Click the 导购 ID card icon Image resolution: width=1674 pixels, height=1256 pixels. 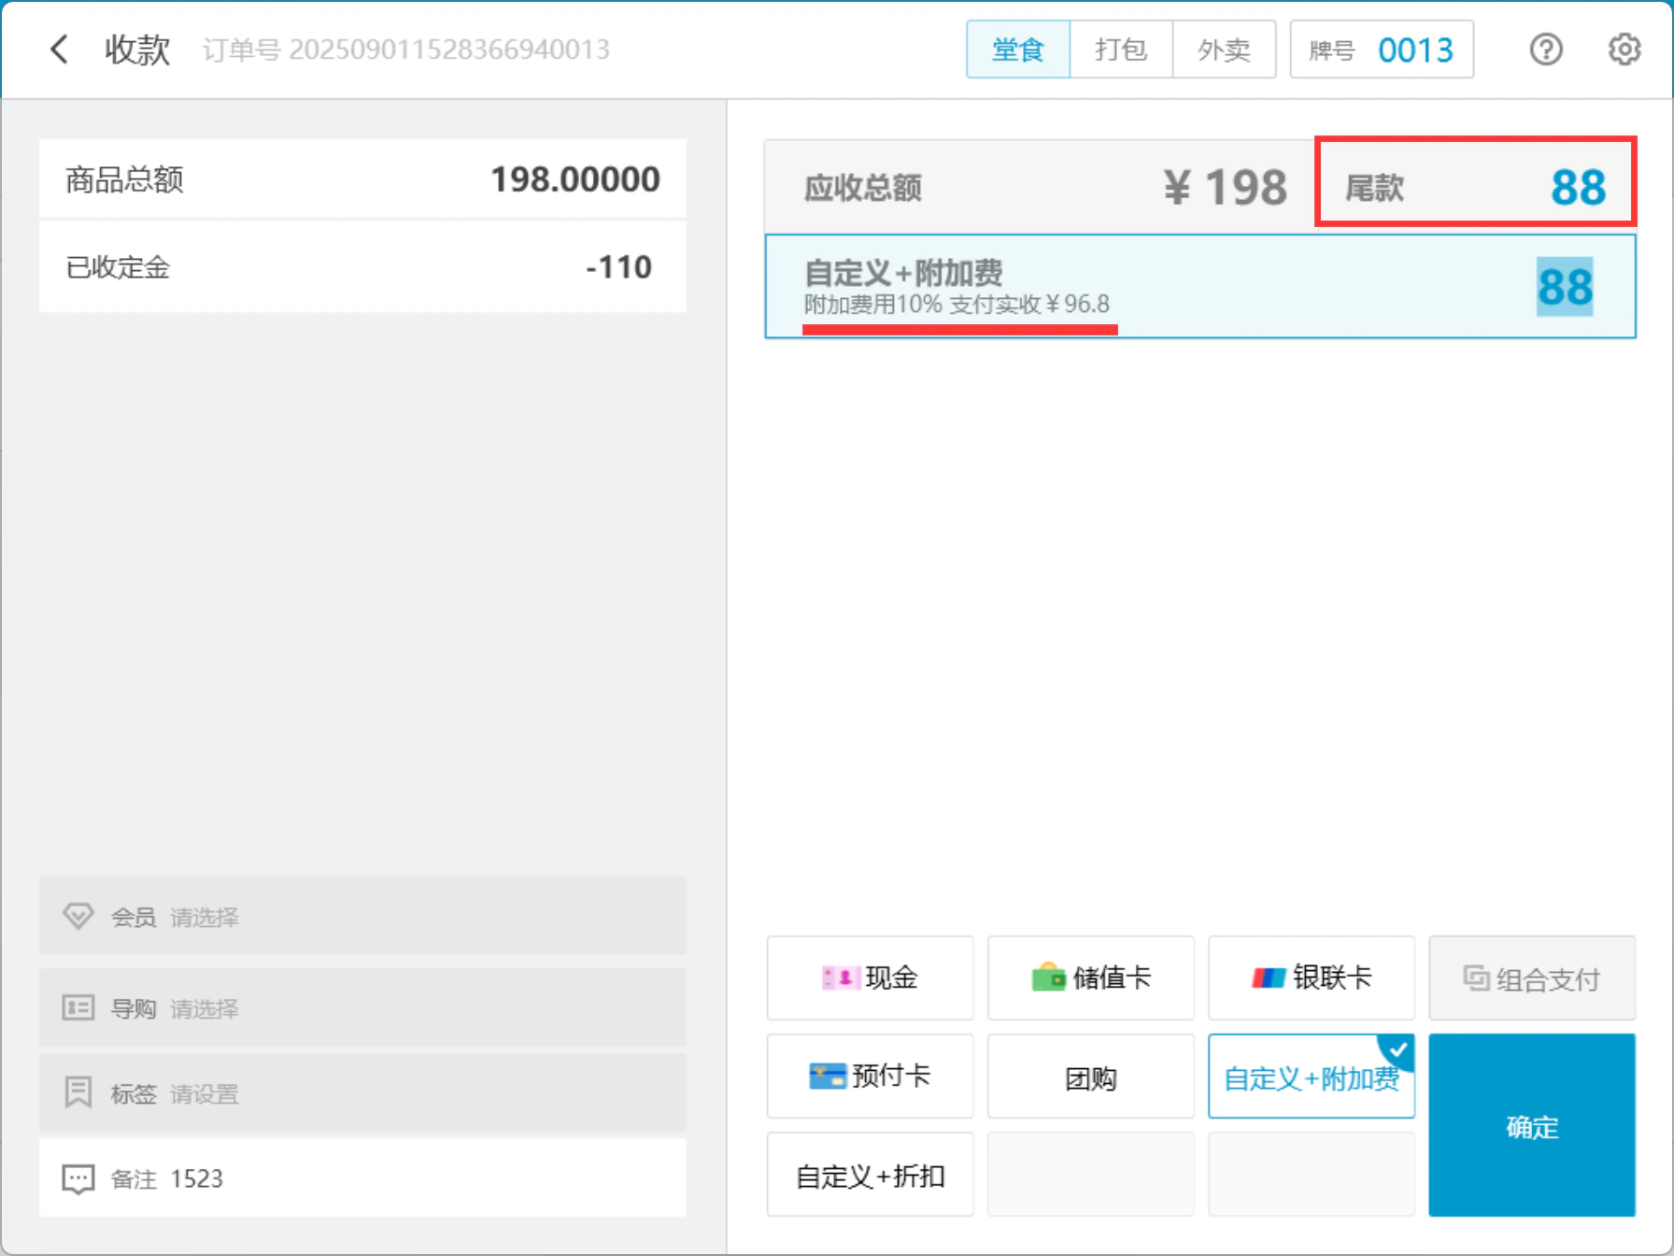[78, 1008]
